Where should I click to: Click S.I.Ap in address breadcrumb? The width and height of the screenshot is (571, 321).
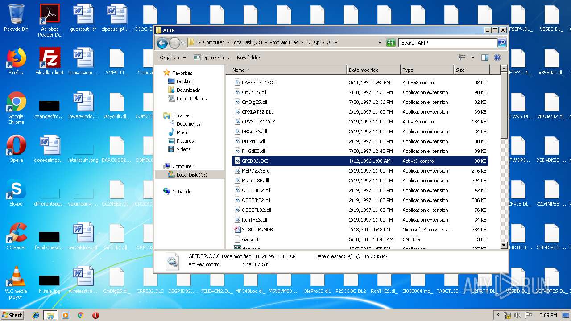312,43
